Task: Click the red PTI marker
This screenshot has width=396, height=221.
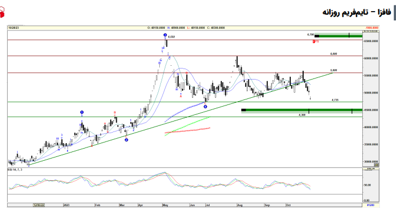Action: click(x=315, y=41)
